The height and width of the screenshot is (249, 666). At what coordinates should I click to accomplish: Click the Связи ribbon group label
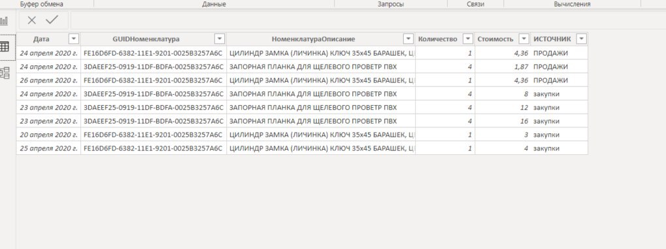tap(475, 5)
